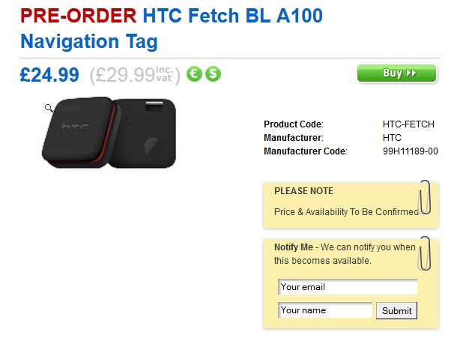Focus the Your name field
Image resolution: width=457 pixels, height=338 pixels.
[324, 310]
